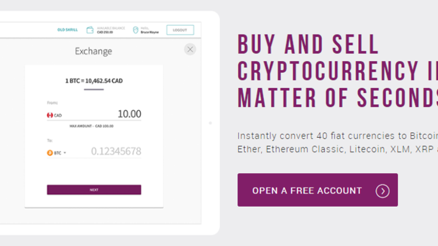This screenshot has height=246, width=438.
Task: Click the wallet icon beside available balance
Action: (90, 30)
